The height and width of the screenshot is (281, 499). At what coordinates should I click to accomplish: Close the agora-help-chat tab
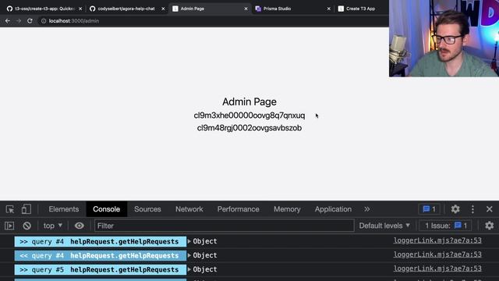click(163, 9)
